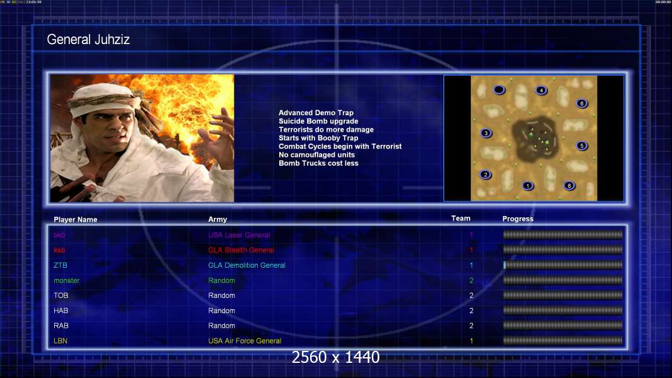Select start position 4 on the minimap
Viewport: 672px width, 378px height.
[542, 90]
